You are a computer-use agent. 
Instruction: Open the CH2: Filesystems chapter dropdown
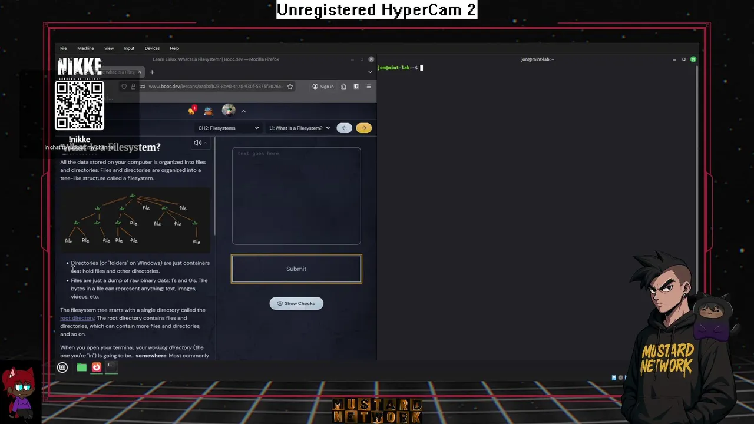coord(228,128)
